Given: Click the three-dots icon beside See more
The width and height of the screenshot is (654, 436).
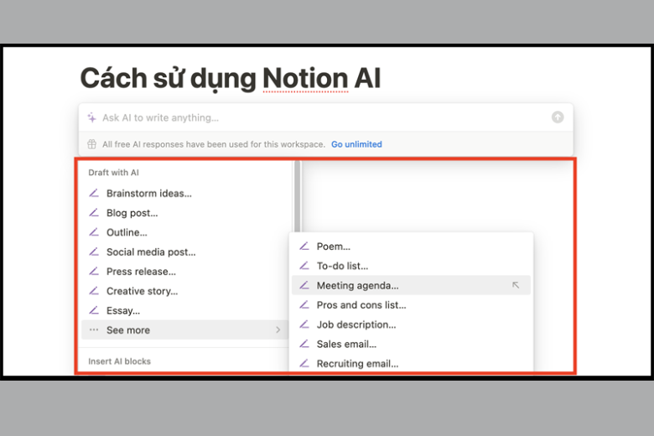Looking at the screenshot, I should [x=94, y=330].
